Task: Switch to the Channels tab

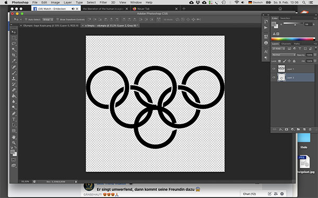Action: 286,44
